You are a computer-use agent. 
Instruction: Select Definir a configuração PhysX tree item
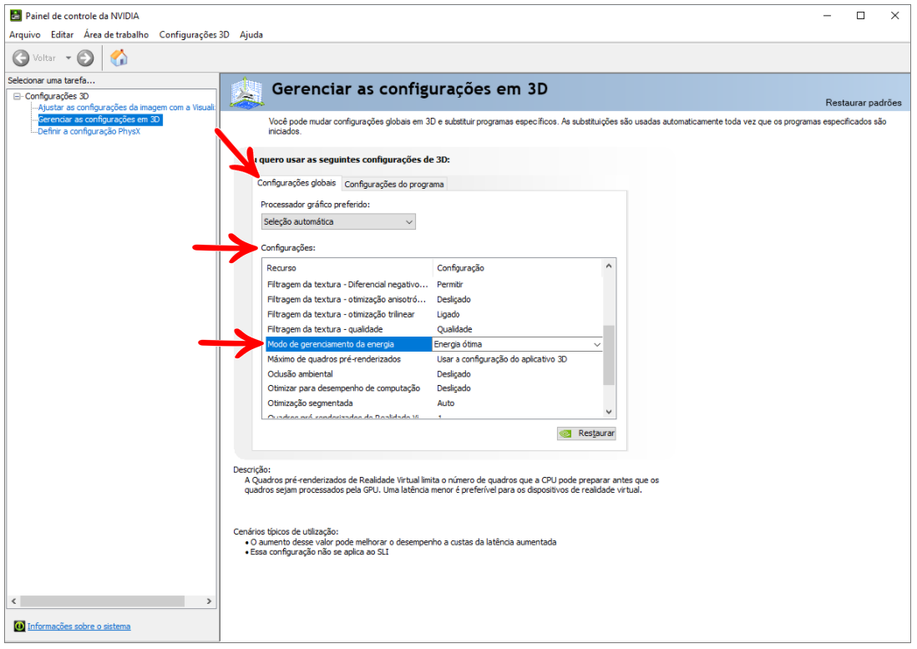89,132
